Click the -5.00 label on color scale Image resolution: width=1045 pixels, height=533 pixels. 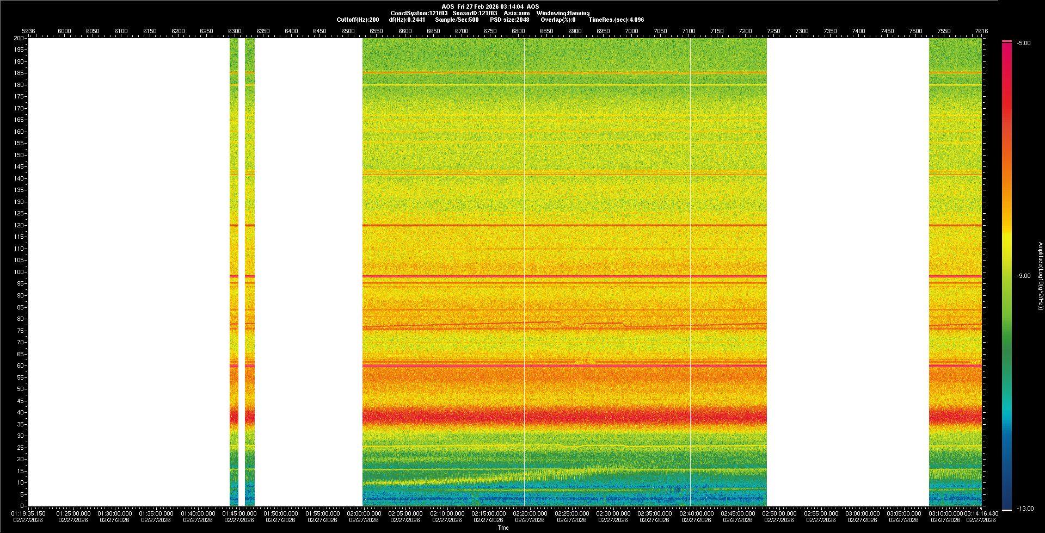click(x=1024, y=44)
